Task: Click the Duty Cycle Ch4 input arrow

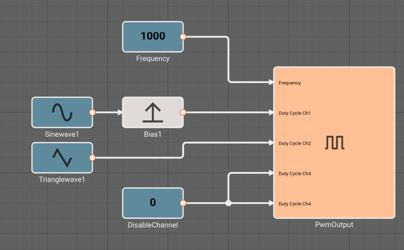Action: tap(271, 203)
